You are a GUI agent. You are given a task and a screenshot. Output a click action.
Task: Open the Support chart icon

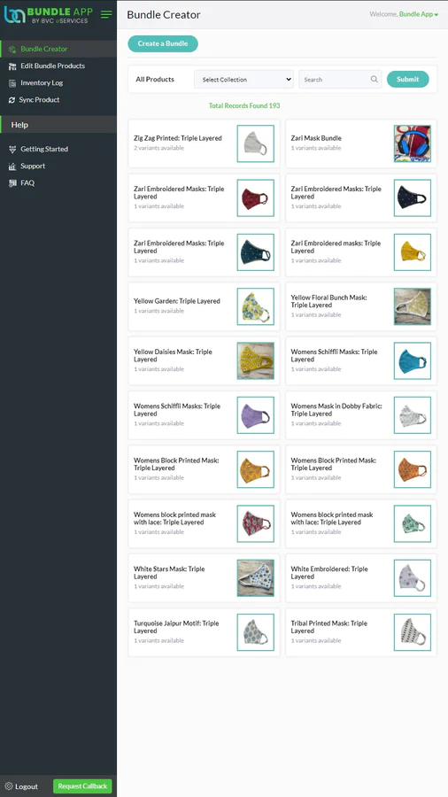12,166
